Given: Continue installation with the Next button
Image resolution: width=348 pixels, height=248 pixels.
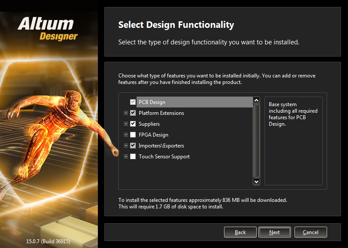Looking at the screenshot, I should point(274,232).
